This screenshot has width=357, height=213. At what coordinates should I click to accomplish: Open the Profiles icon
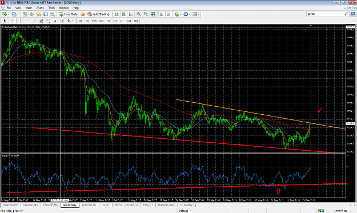14,14
